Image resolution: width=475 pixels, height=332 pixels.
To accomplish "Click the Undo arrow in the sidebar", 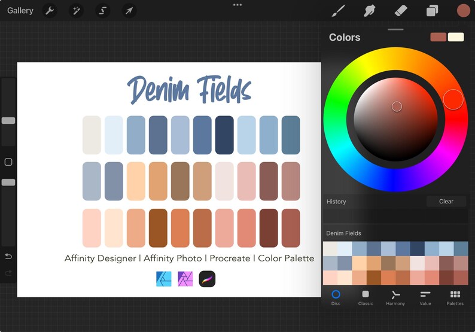I will point(8,256).
